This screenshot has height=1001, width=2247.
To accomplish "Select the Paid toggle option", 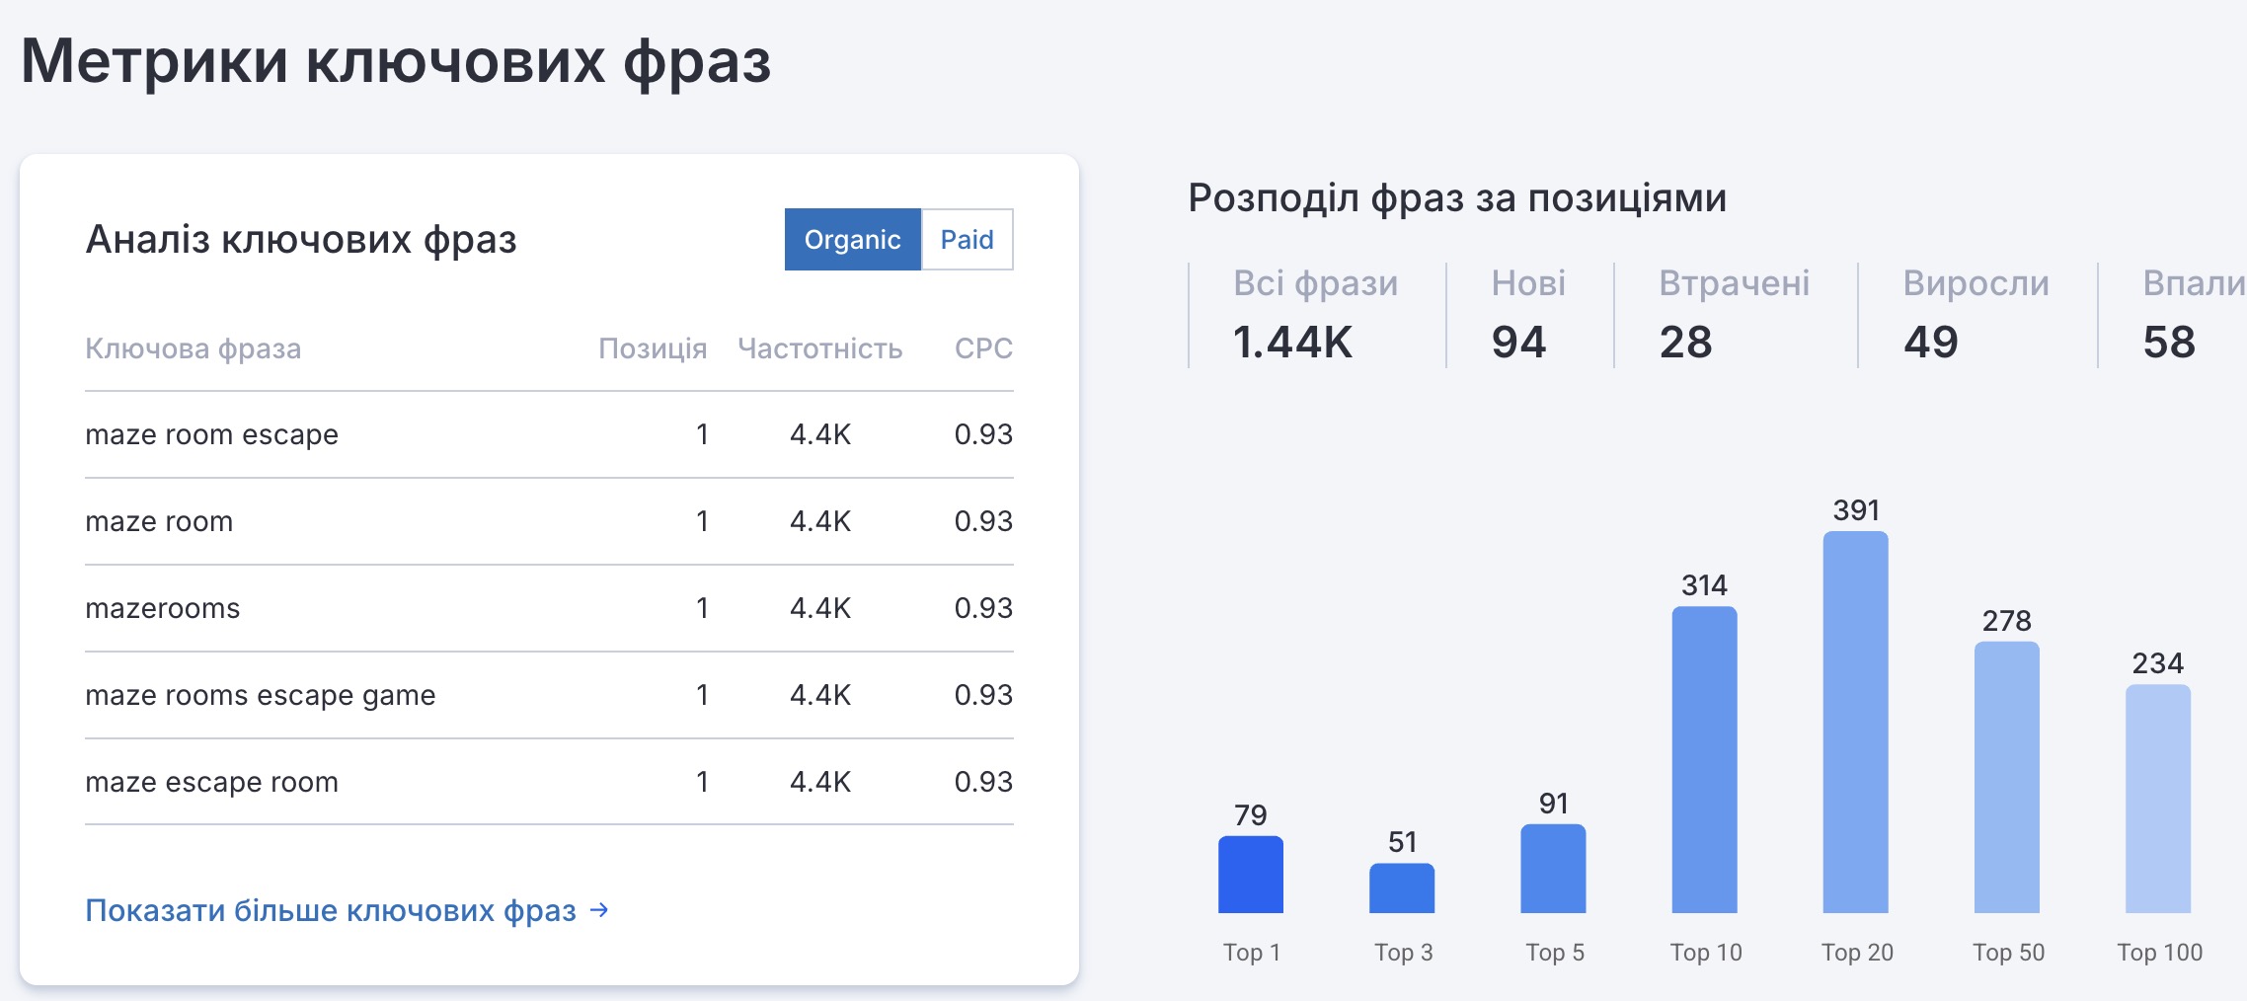I will click(x=967, y=240).
